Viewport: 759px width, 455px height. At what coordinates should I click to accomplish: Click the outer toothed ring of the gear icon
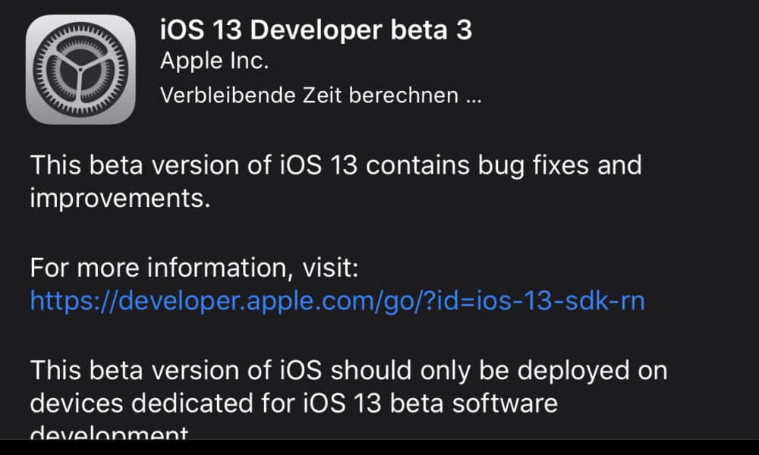point(80,28)
